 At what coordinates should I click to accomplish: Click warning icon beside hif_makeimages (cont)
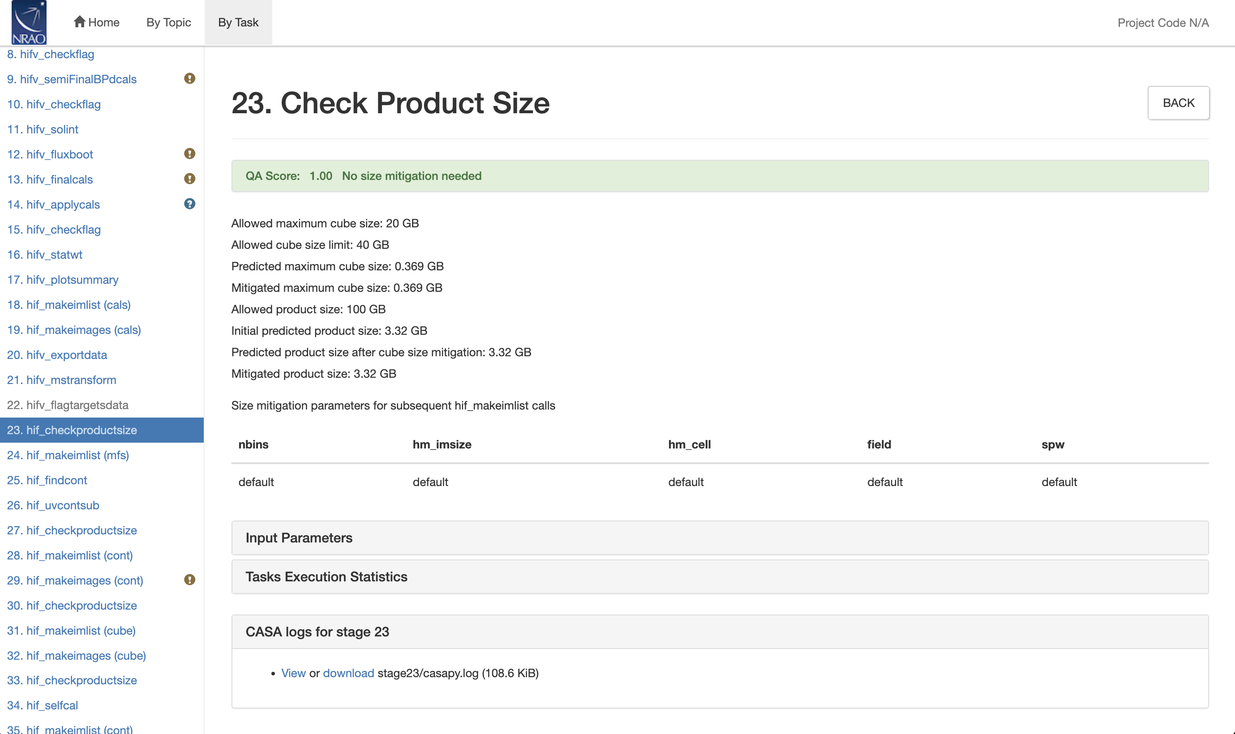point(189,580)
